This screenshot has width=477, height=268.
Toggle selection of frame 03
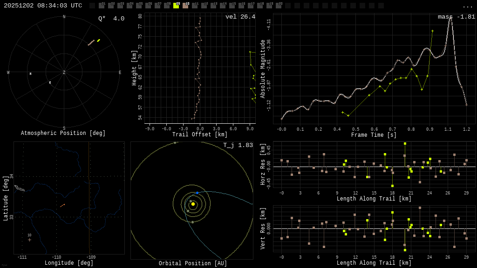[120, 6]
